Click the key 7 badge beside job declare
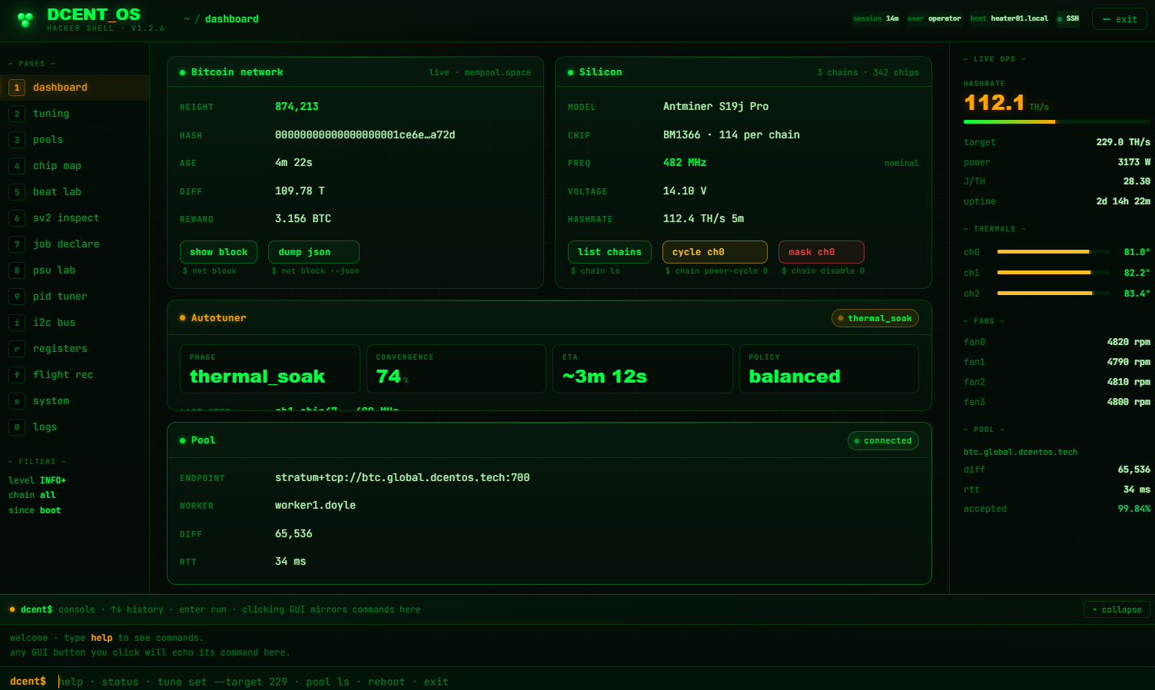 [x=17, y=244]
